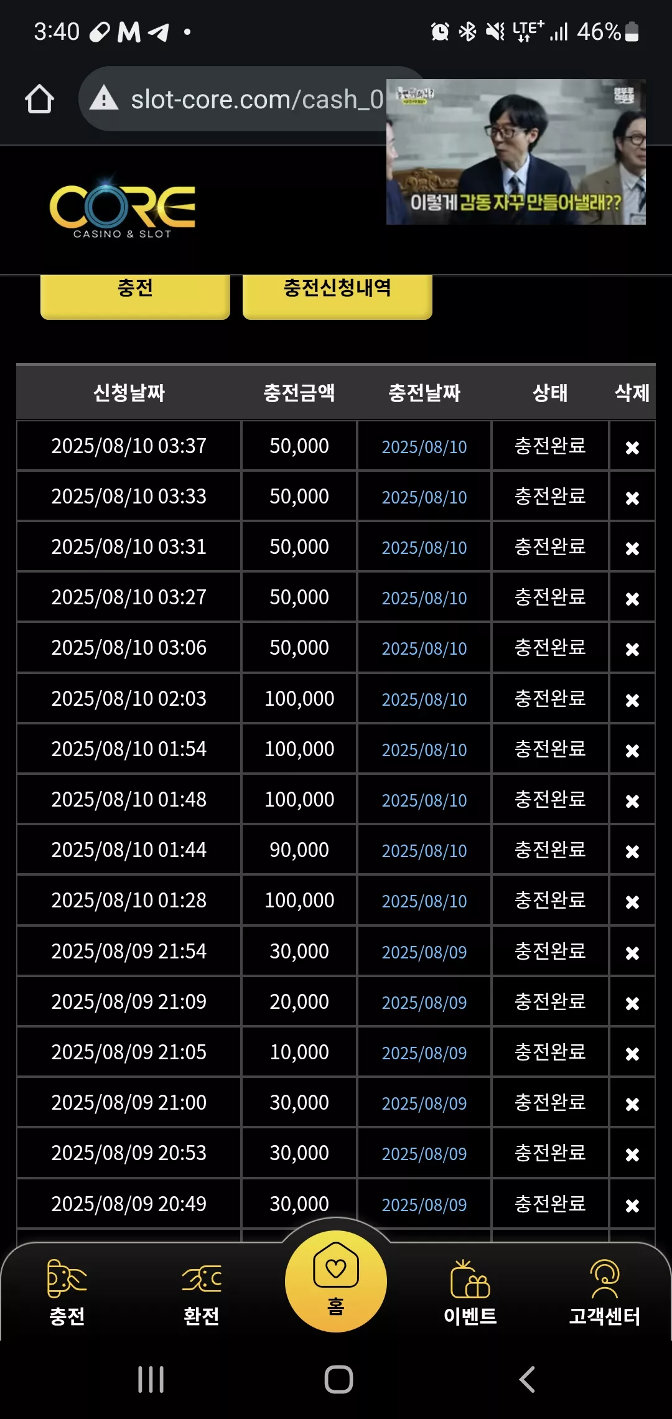672x1419 pixels.
Task: Tap the slot-core.com address bar
Action: [236, 99]
